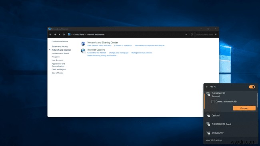Click Connect to the Internet link

point(96,53)
